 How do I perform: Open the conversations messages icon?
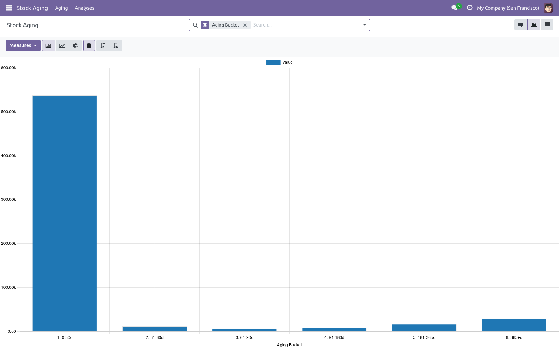455,8
